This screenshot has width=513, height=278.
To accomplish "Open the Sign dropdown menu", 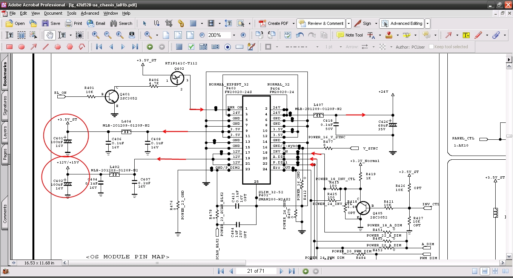I will click(x=376, y=23).
